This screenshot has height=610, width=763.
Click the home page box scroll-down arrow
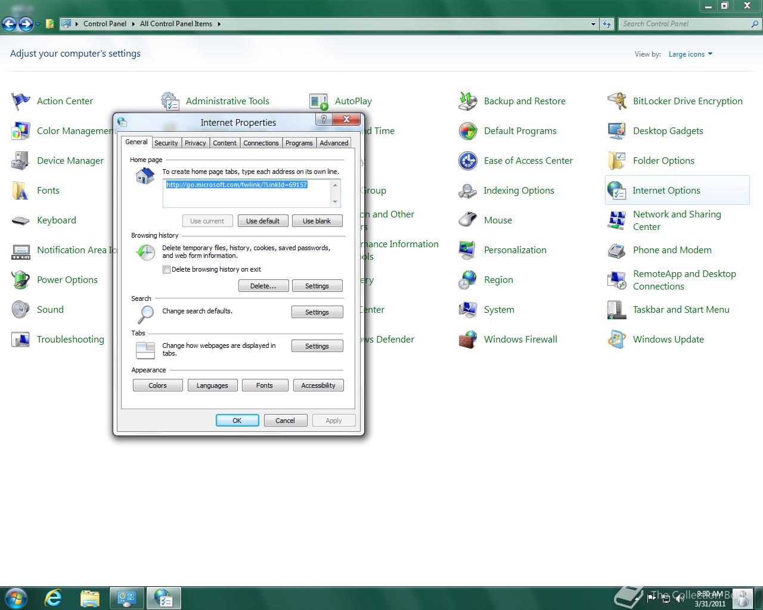coord(335,202)
